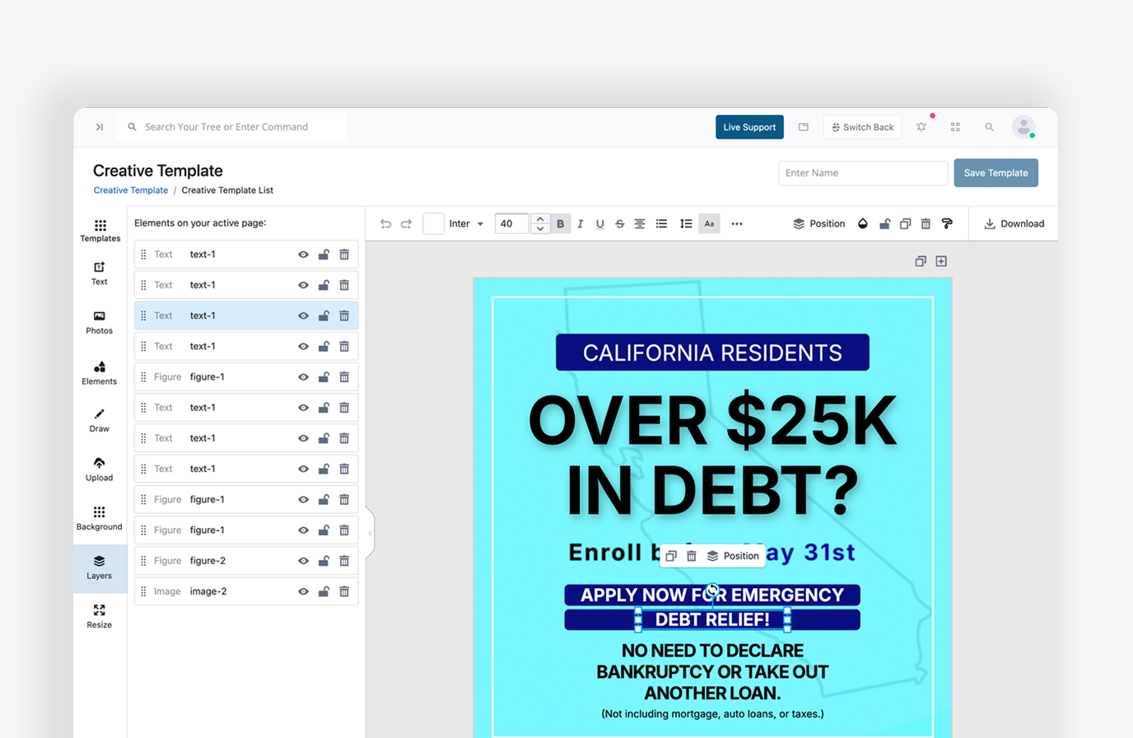The image size is (1133, 738).
Task: Click the Undo arrow in toolbar
Action: point(385,224)
